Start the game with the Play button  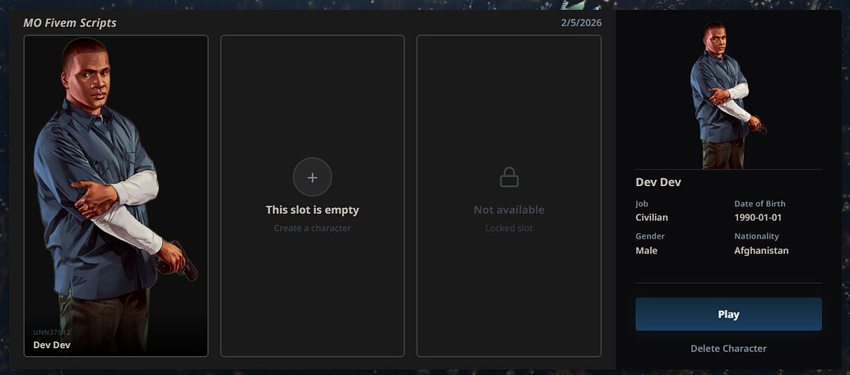coord(728,314)
